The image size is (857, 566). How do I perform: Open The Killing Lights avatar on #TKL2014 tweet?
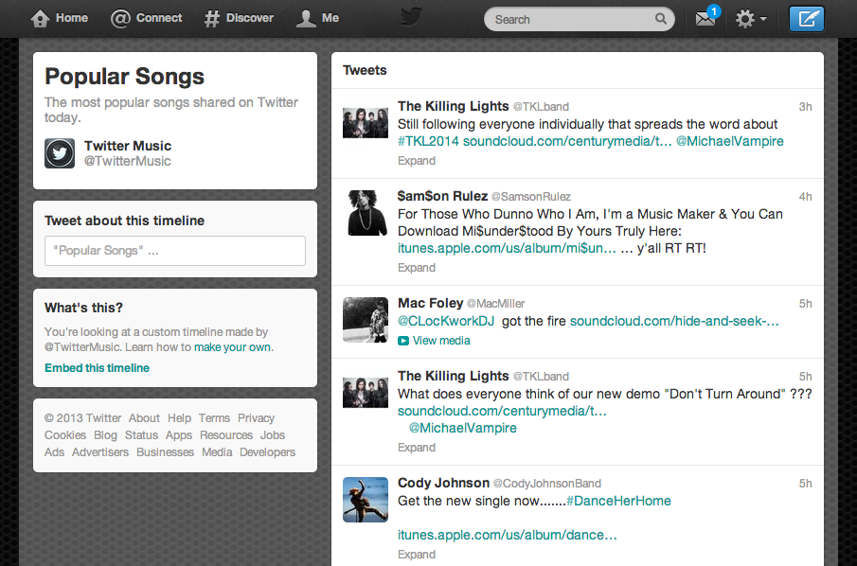point(366,123)
